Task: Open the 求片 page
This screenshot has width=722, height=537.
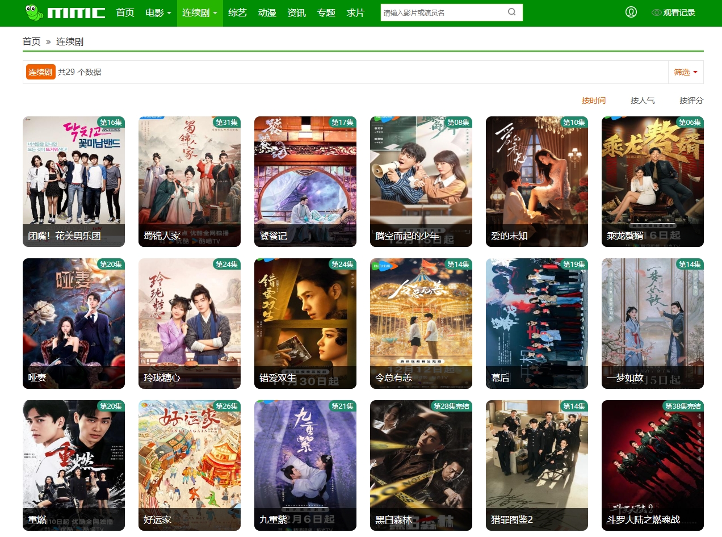Action: point(356,12)
